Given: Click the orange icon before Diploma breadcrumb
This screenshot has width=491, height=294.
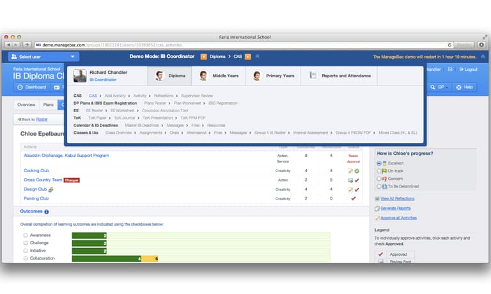Looking at the screenshot, I should (203, 57).
